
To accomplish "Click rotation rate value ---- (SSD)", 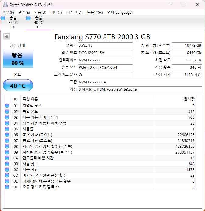I will (x=187, y=60).
